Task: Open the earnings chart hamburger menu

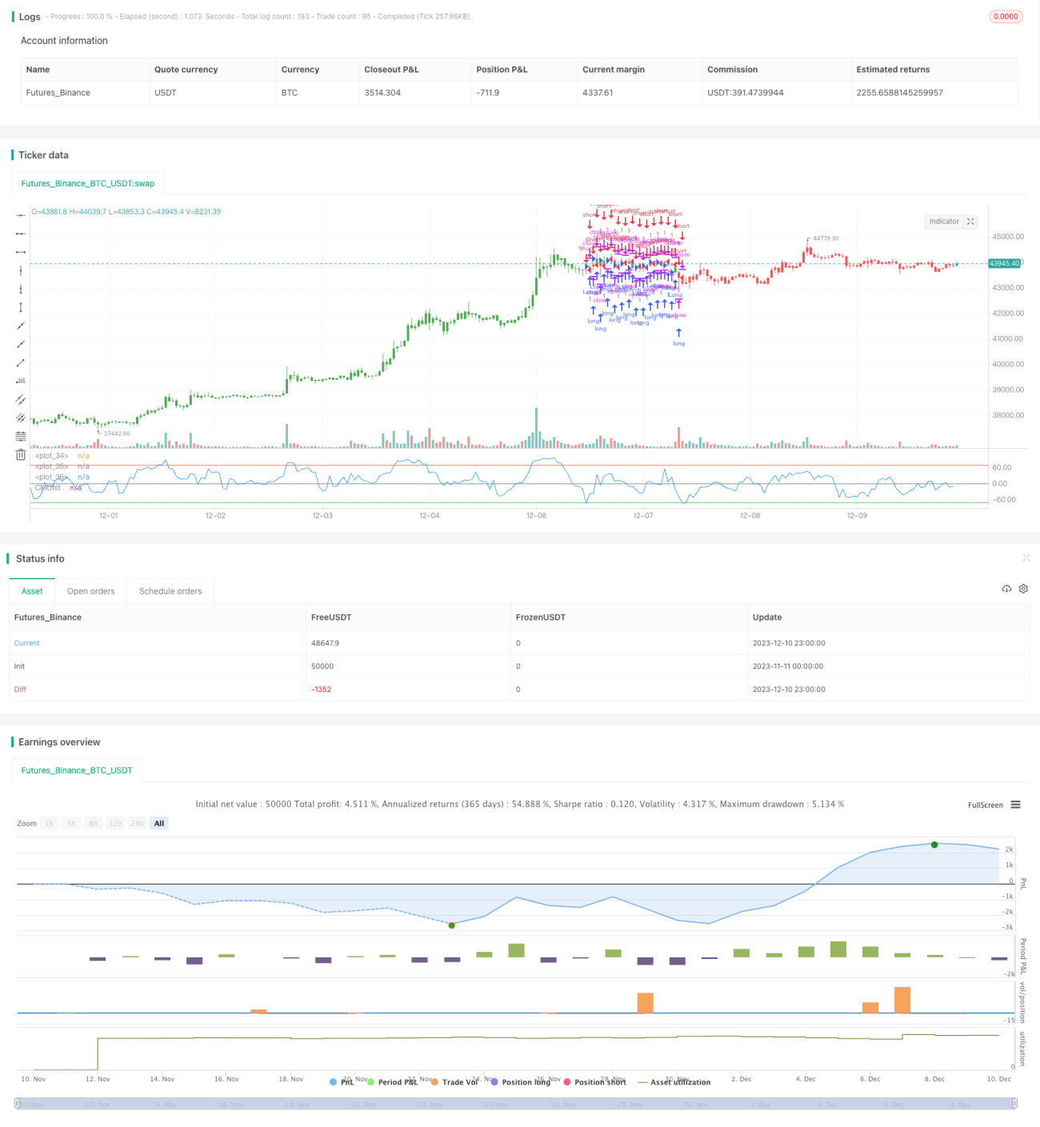Action: click(x=1015, y=805)
